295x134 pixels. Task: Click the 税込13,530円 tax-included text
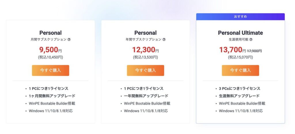point(145,57)
